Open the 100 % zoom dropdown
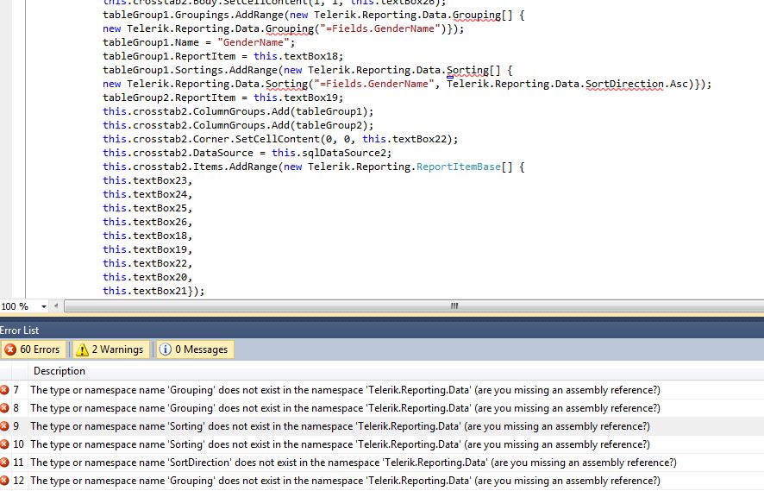This screenshot has height=491, width=764. [44, 306]
